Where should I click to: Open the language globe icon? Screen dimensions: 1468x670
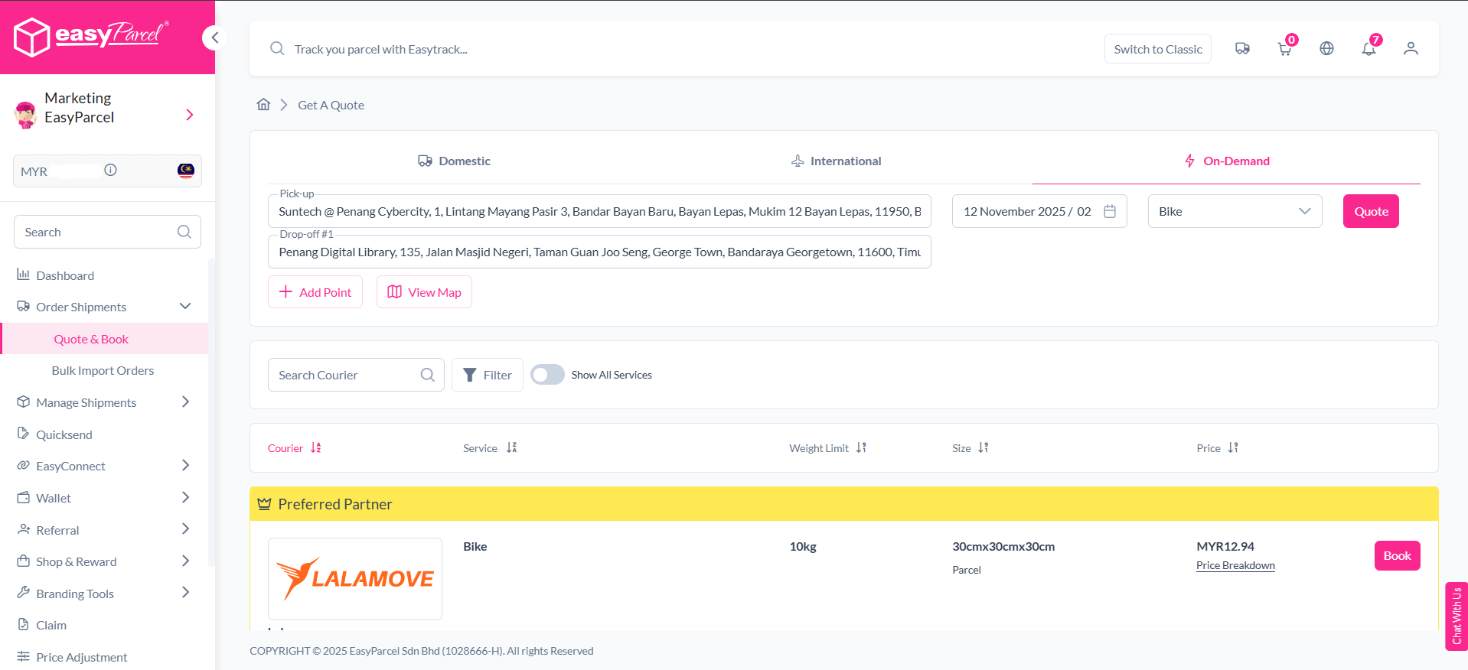(1326, 49)
